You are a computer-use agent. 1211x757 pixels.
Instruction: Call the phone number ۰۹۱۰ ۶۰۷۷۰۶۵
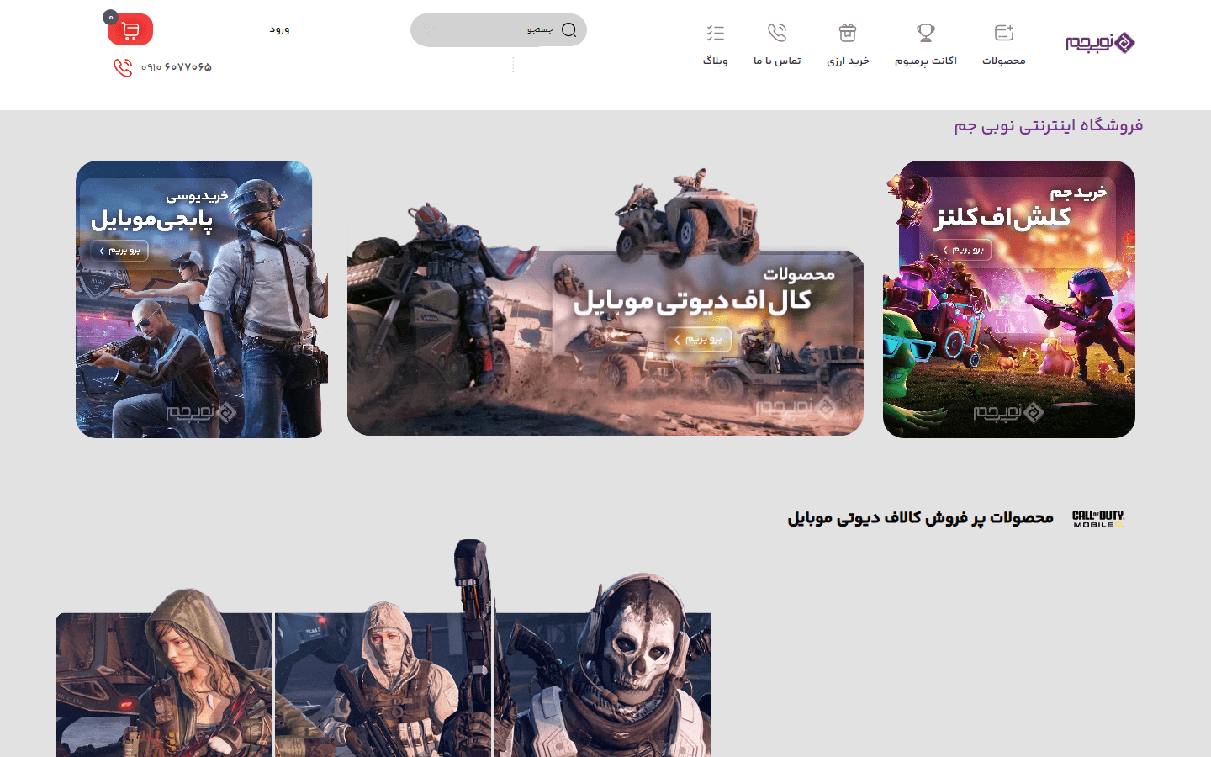pos(177,67)
